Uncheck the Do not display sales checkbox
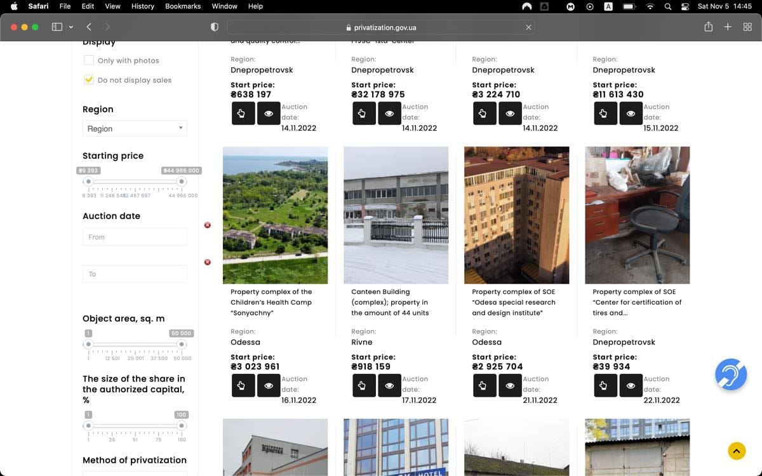Screen dimensions: 762x476 [x=89, y=80]
